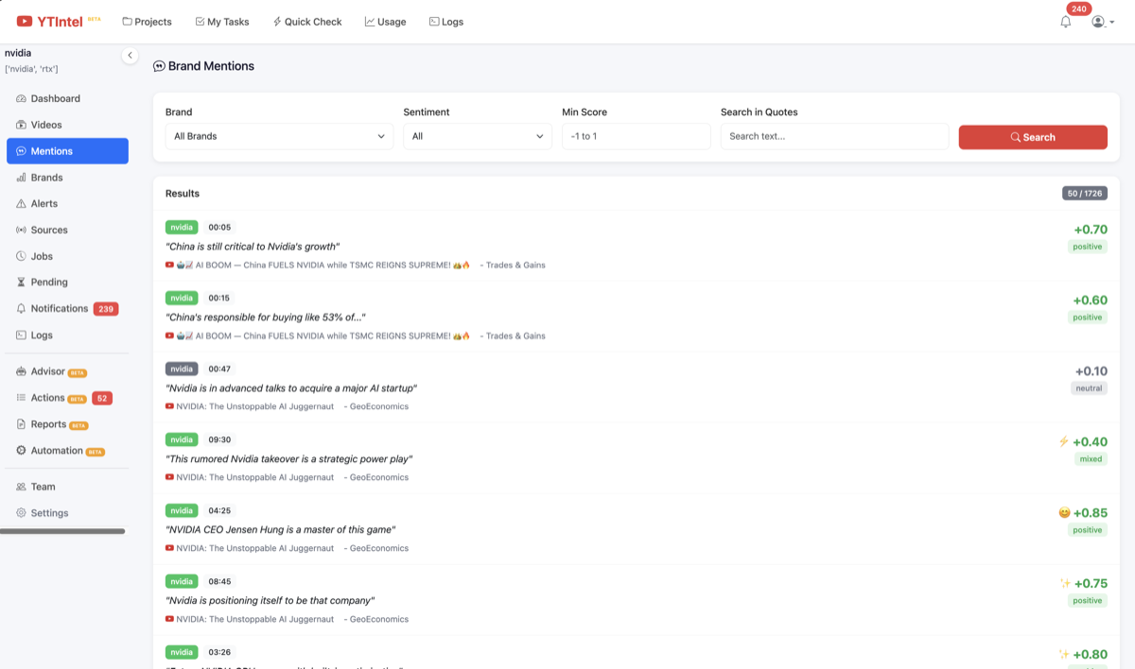Viewport: 1135px width, 669px height.
Task: Expand the Sentiment dropdown
Action: click(x=477, y=136)
